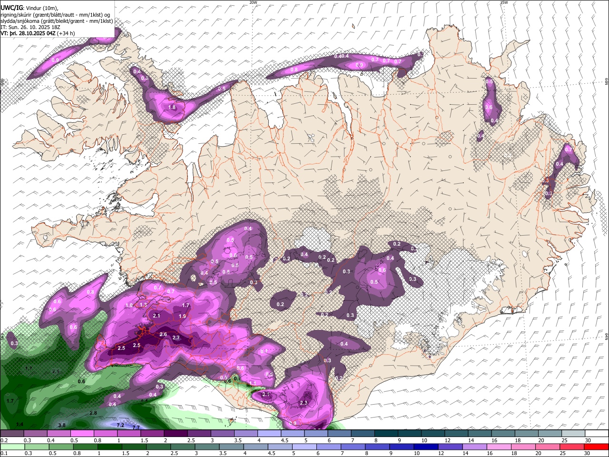Click the '2.7' snow value on the map
609x457 pixels.
click(176, 338)
